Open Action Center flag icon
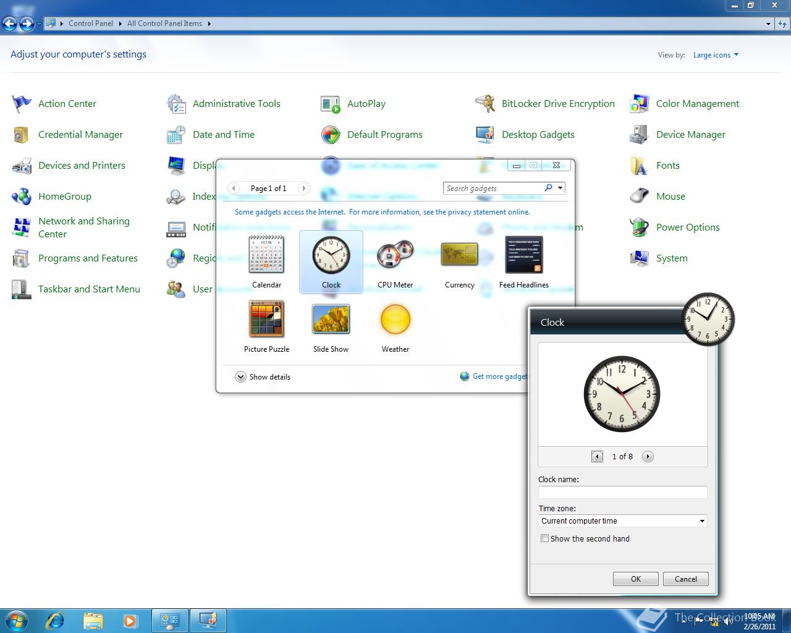The image size is (791, 633). (x=22, y=104)
